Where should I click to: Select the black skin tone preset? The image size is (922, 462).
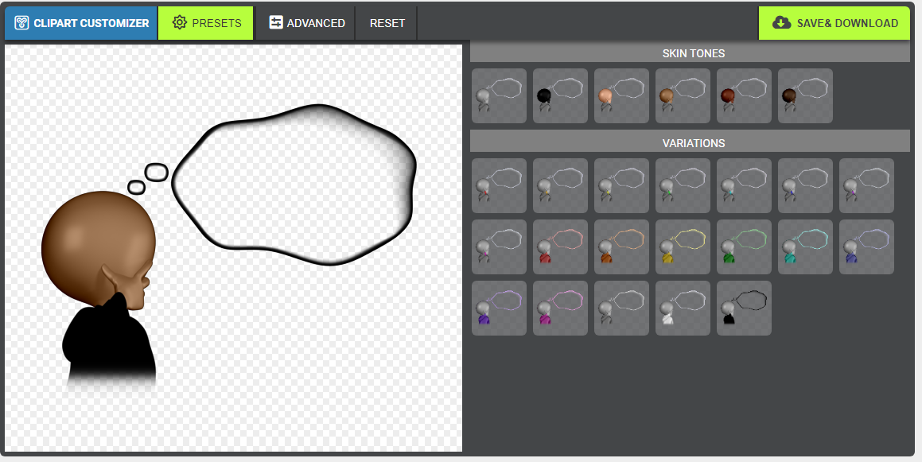(x=560, y=95)
